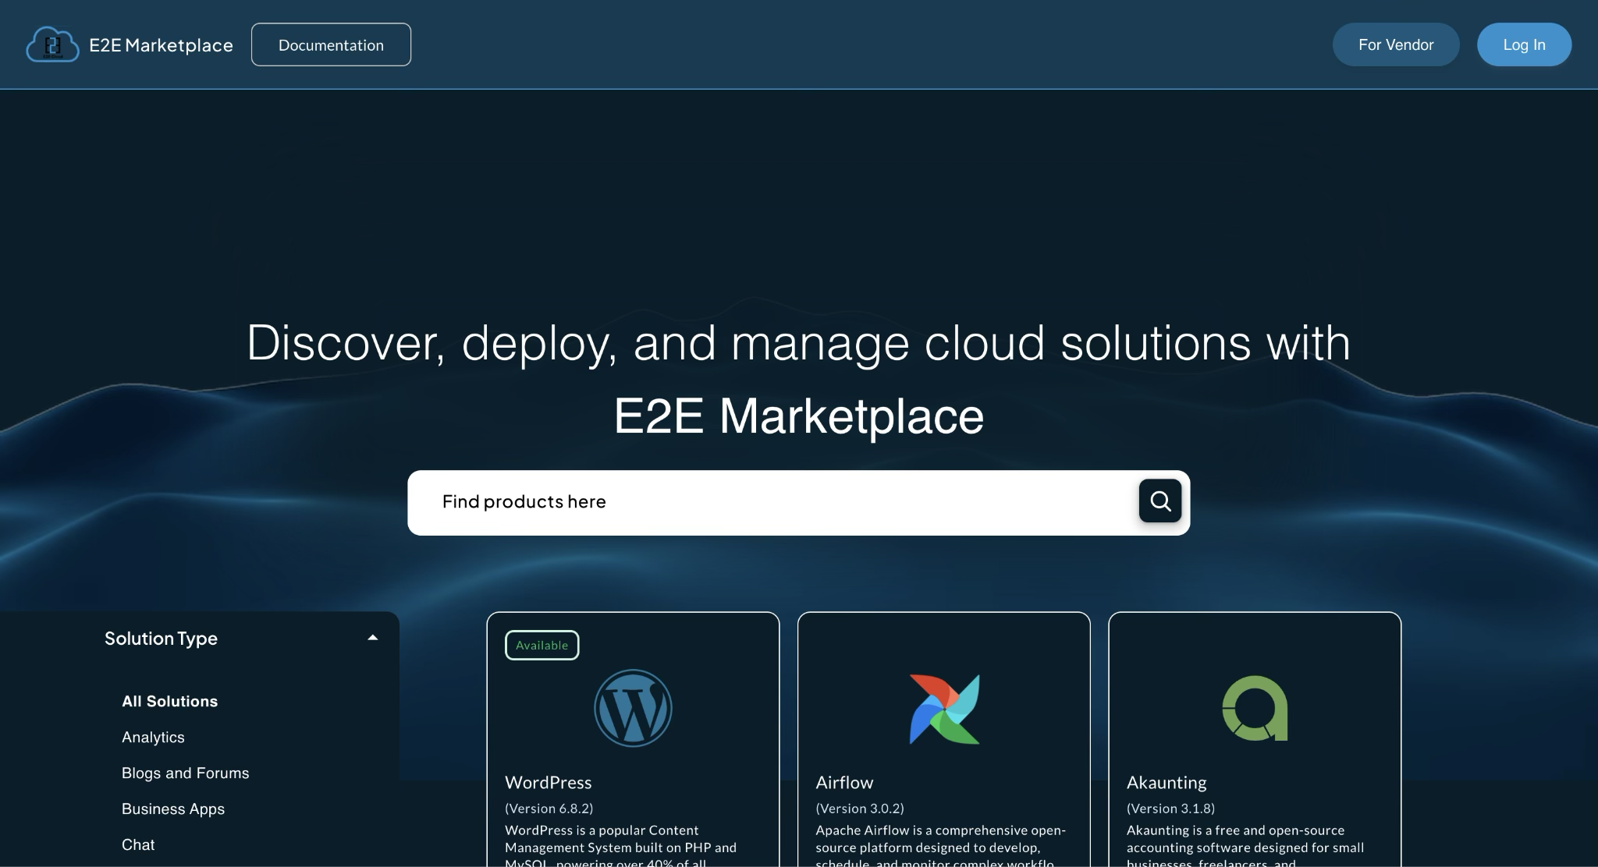
Task: Select the Chat category filter
Action: pyautogui.click(x=138, y=844)
